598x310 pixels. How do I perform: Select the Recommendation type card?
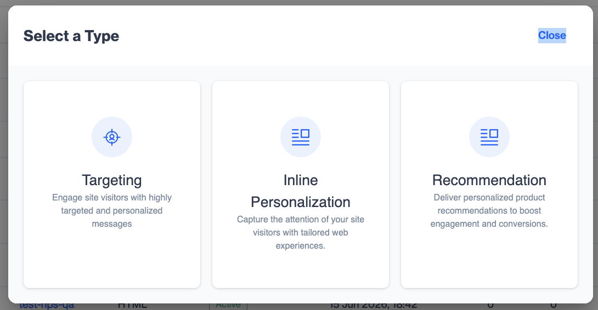point(489,185)
